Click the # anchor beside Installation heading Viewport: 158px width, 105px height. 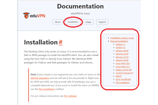pyautogui.click(x=60, y=42)
